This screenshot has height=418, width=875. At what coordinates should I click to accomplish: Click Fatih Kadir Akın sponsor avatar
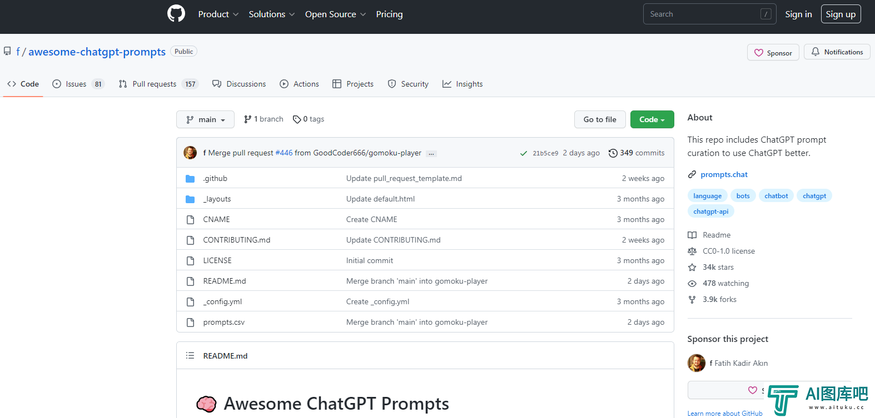click(x=697, y=363)
